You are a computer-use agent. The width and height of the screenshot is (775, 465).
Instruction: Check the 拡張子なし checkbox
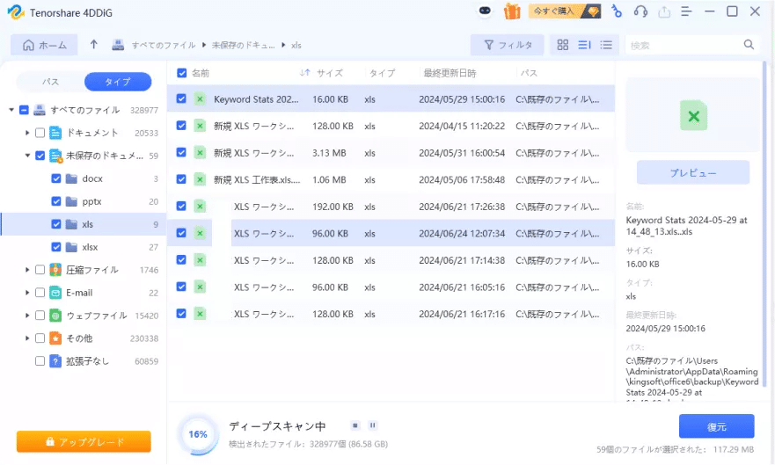point(40,361)
